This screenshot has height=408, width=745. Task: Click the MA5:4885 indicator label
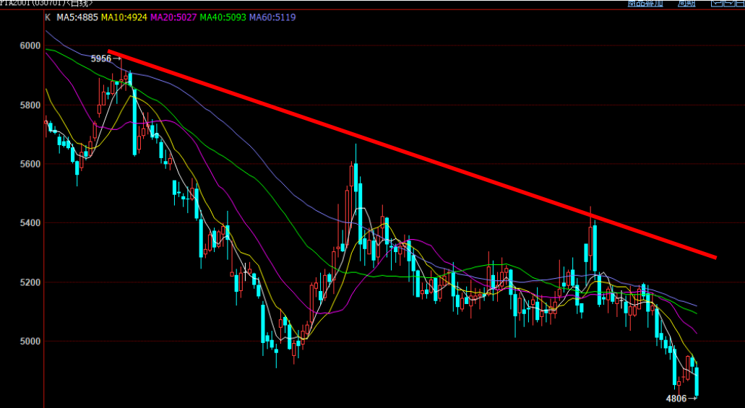click(x=77, y=17)
